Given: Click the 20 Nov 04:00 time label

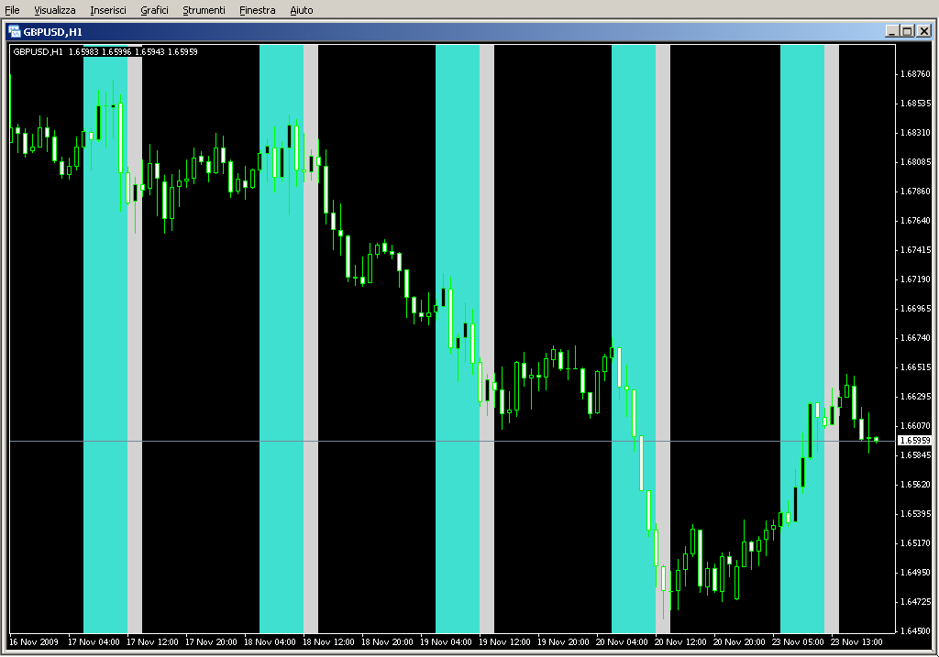Looking at the screenshot, I should coord(622,642).
